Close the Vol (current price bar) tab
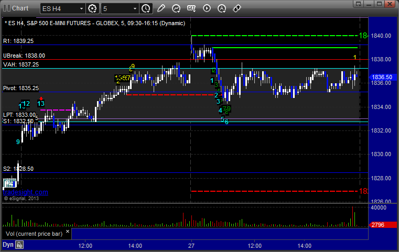399x252 pixels. (68, 232)
